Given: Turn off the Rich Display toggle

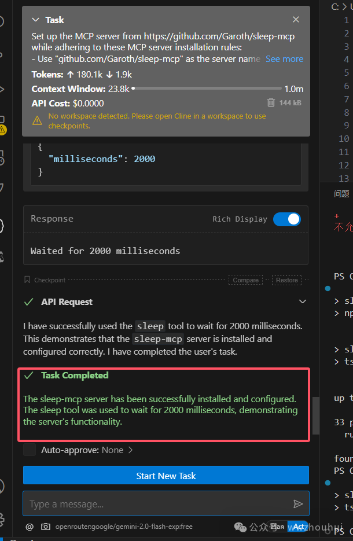Looking at the screenshot, I should click(x=286, y=219).
